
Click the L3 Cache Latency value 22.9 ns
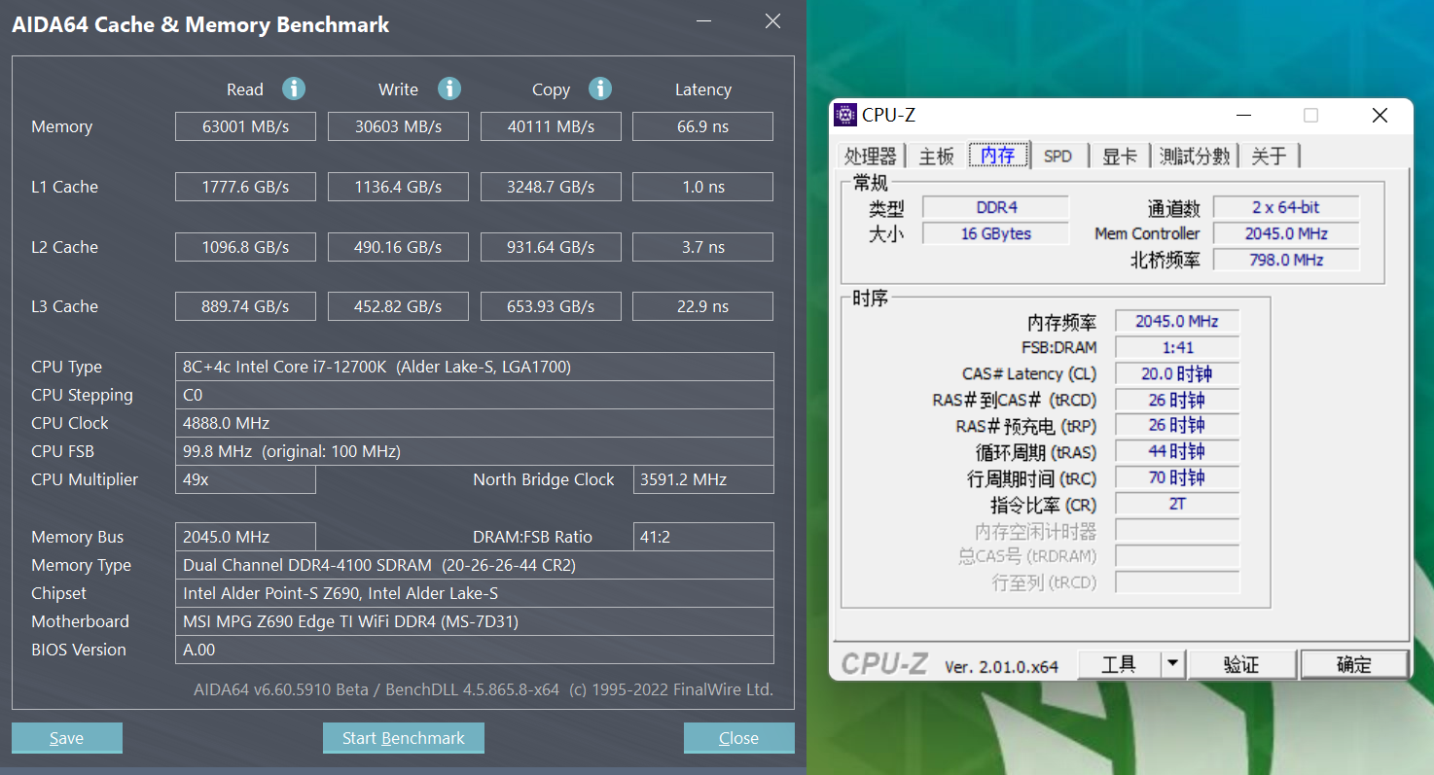tap(703, 306)
